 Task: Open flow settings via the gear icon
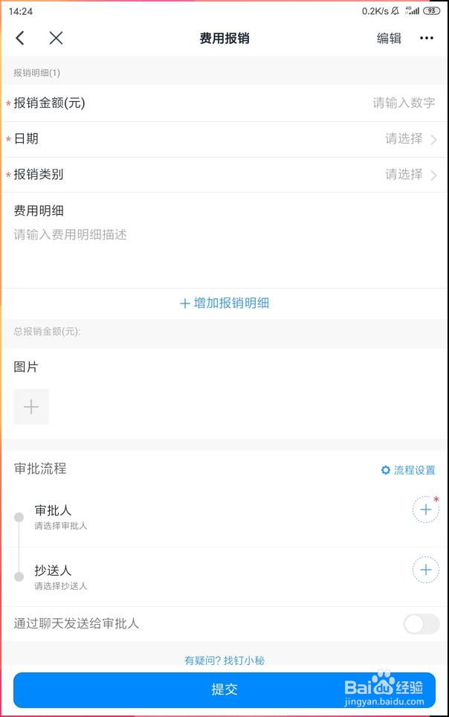point(385,470)
